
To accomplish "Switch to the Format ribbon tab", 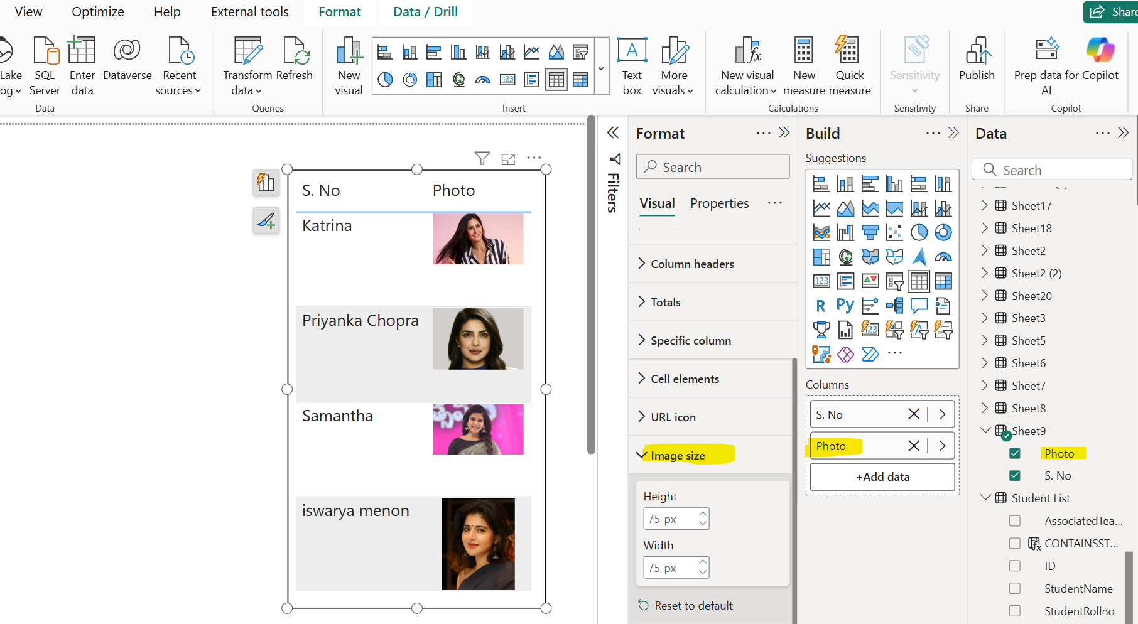I will point(339,11).
